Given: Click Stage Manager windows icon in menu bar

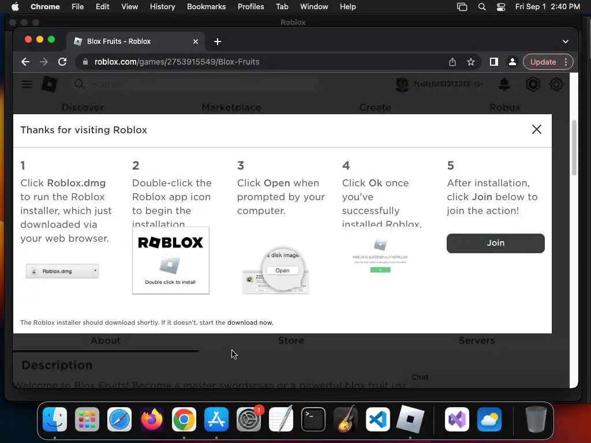Looking at the screenshot, I should [462, 6].
